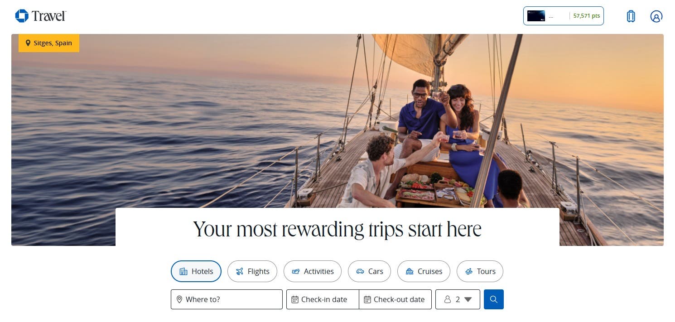Click the traveler person icon
Screen dimensions: 675x322
coord(448,299)
